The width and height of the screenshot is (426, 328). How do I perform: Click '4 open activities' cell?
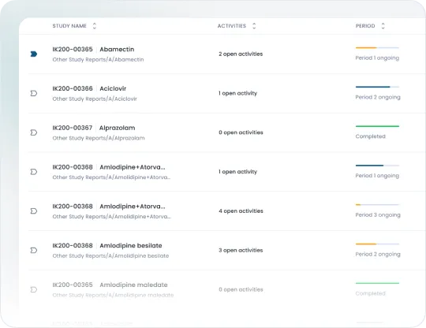[x=241, y=211]
